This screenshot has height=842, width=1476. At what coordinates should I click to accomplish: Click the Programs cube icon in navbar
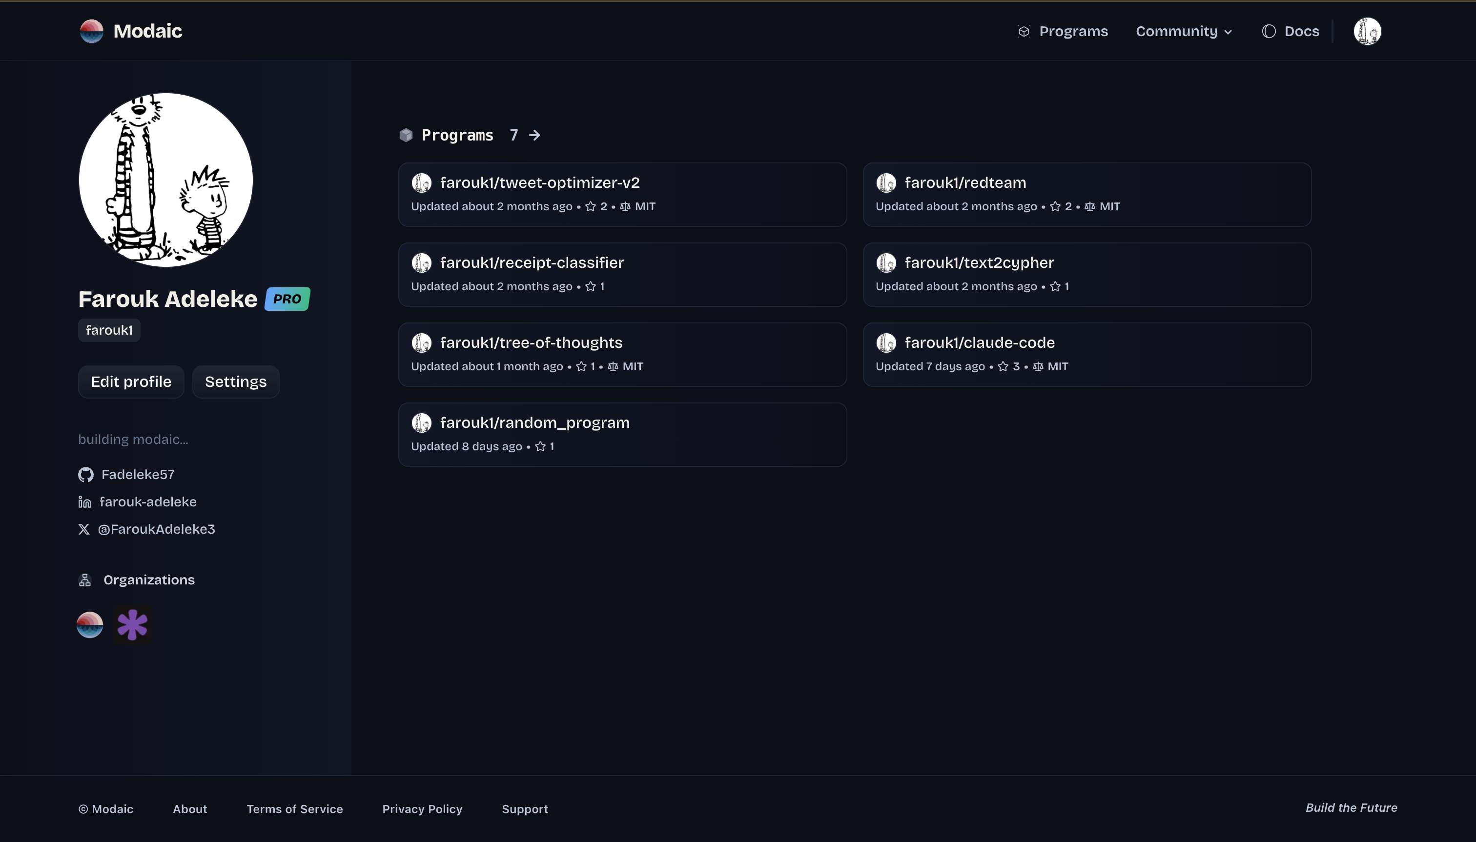tap(1024, 31)
